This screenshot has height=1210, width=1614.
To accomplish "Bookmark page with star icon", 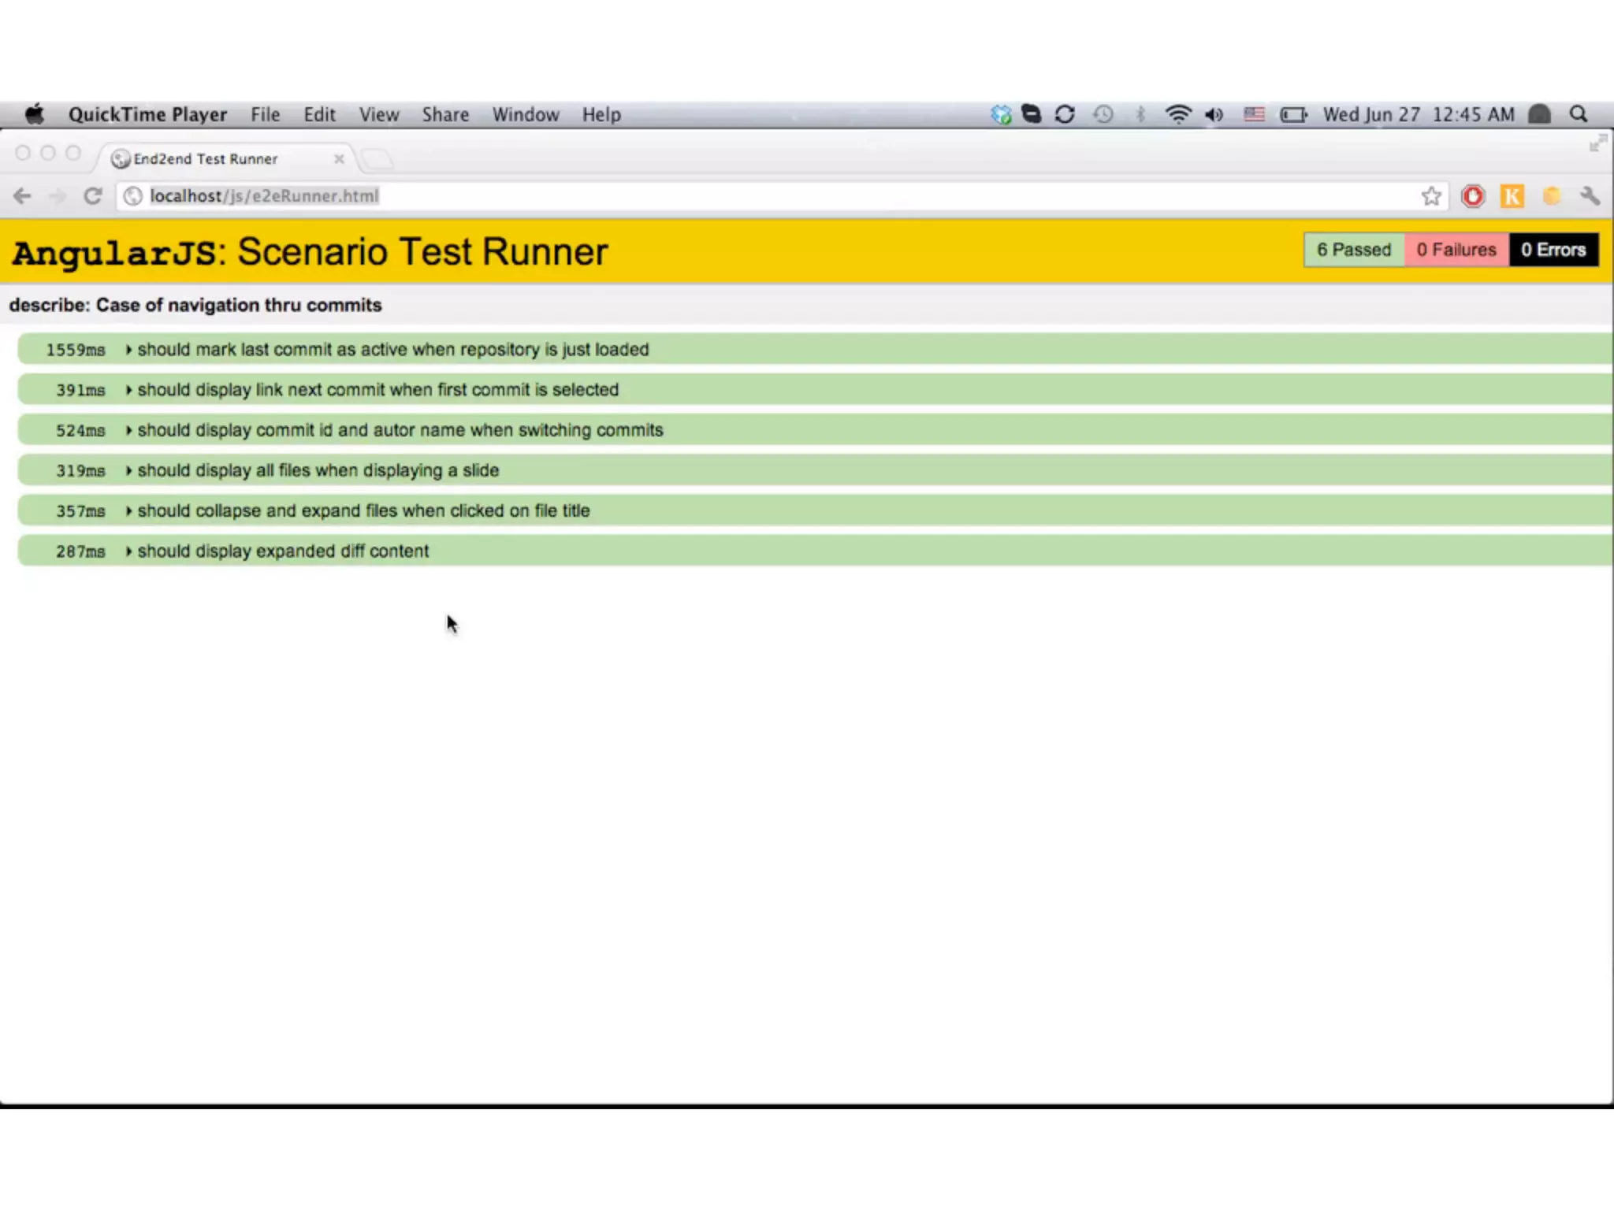I will [1431, 196].
